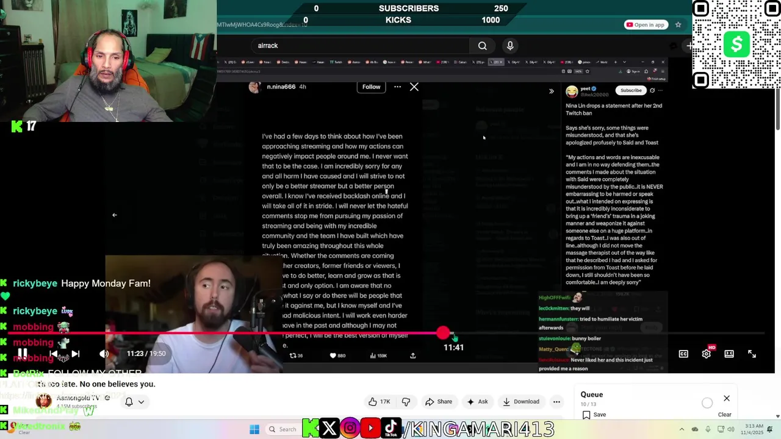Click the Windows taskbar Search box

283,429
